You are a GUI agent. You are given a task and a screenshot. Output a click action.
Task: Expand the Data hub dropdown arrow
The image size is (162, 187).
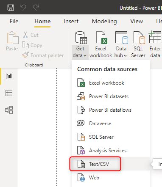pos(125,56)
